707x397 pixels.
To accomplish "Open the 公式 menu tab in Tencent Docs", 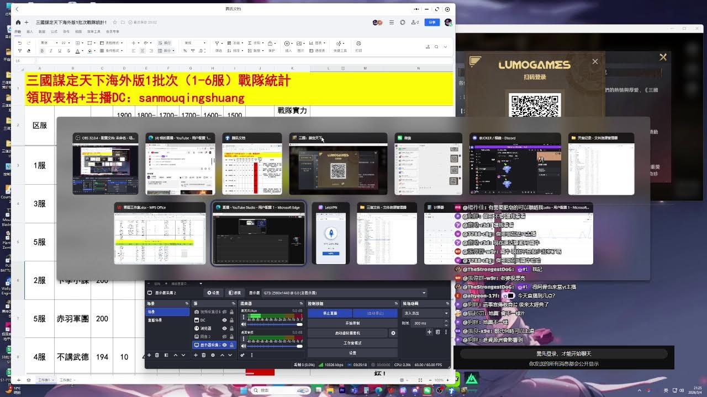I will point(54,32).
